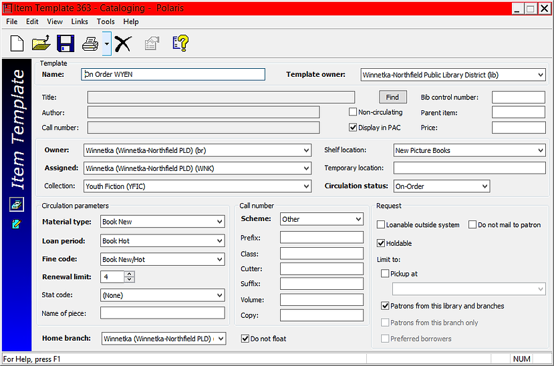Screen dimensions: 554x366
Task: Click the Temporary location field
Action: click(470, 168)
